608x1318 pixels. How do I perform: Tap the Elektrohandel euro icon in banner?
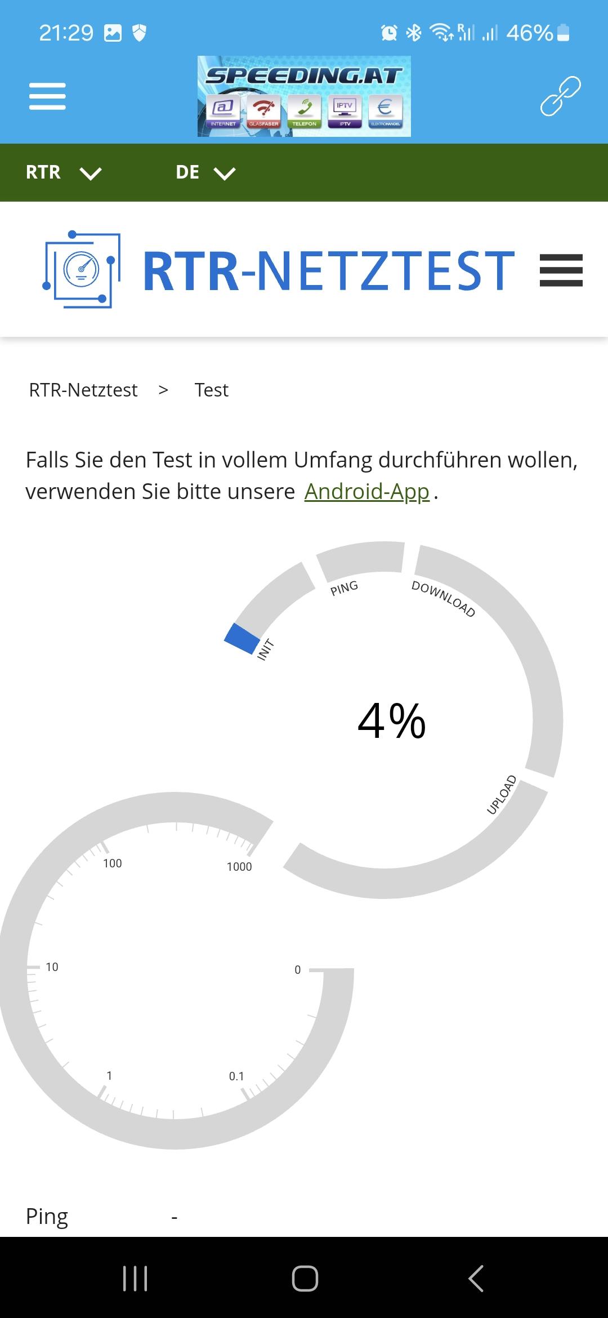[385, 110]
